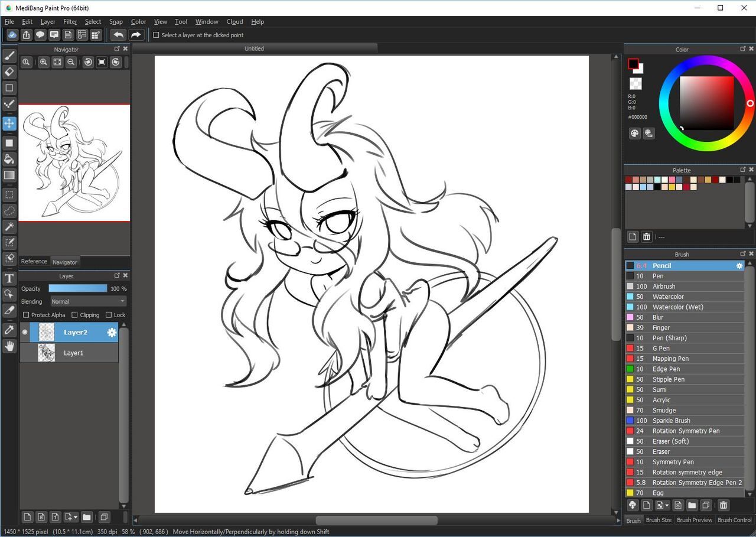Select the Brush tool in left toolbar

point(9,56)
